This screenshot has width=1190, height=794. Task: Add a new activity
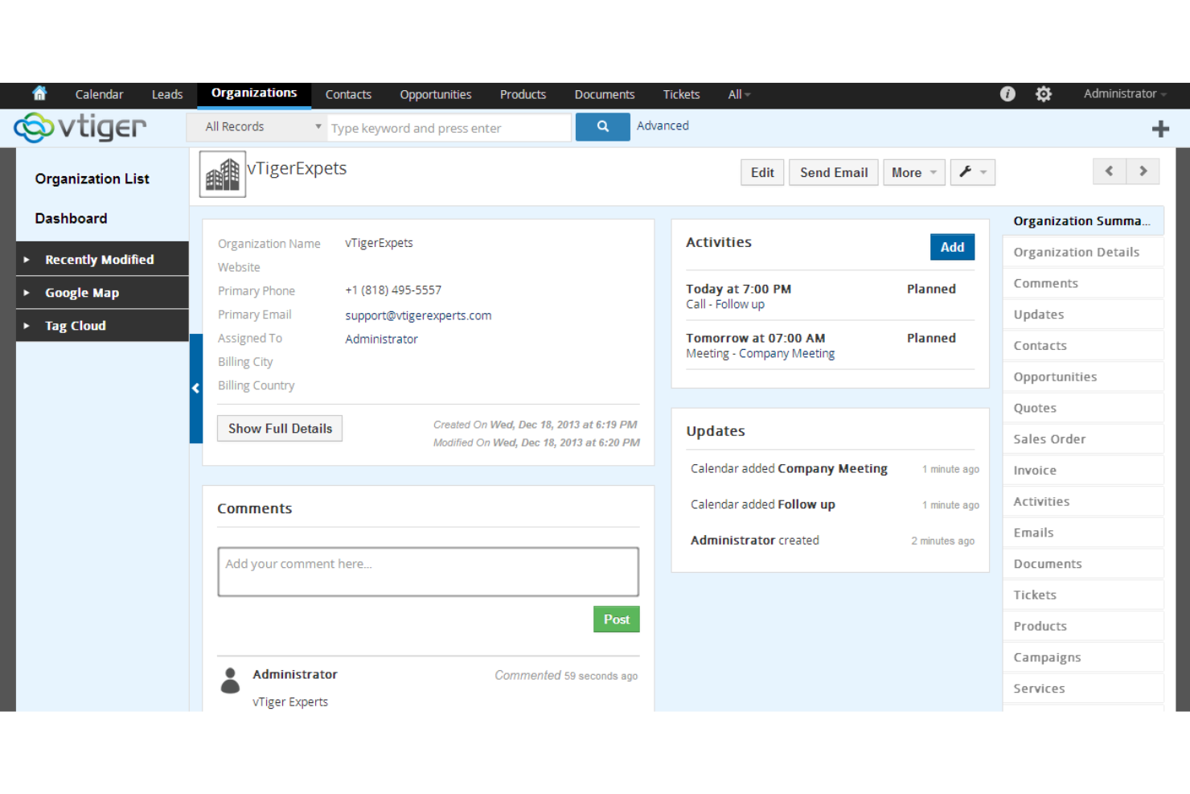[x=952, y=247]
